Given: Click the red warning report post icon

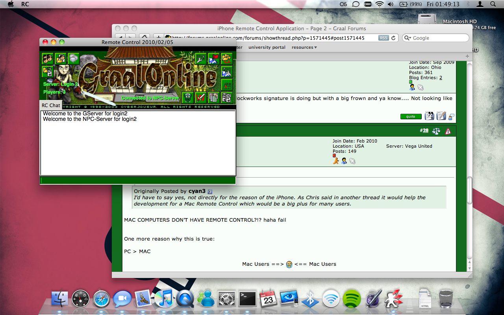Looking at the screenshot, I should [448, 131].
